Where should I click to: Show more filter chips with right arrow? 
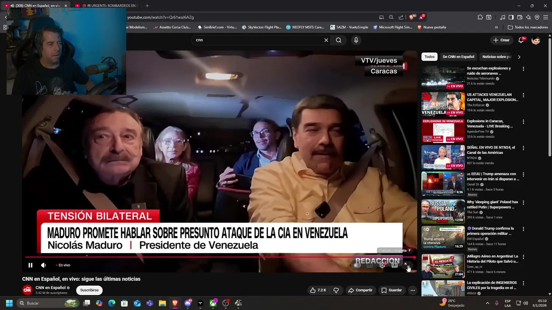(x=519, y=57)
